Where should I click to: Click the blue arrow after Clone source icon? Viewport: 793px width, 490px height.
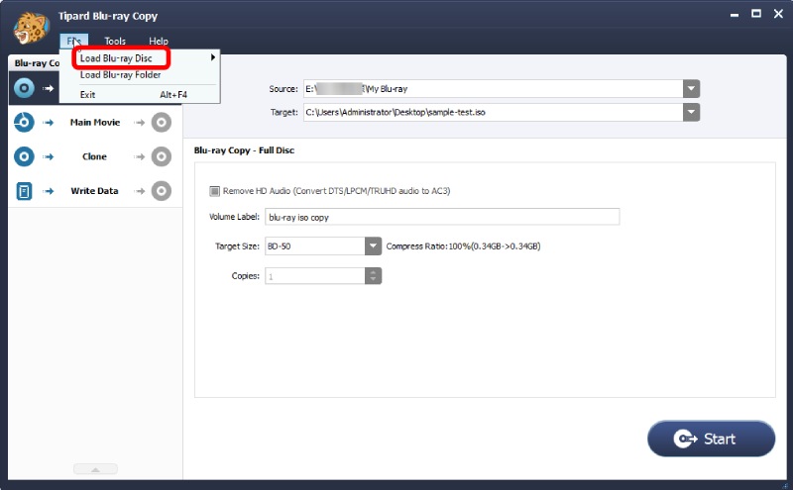(48, 156)
